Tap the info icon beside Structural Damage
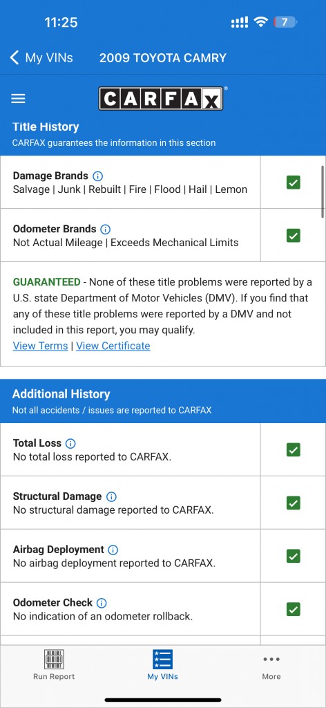Viewport: 326px width, 708px height. [x=111, y=496]
